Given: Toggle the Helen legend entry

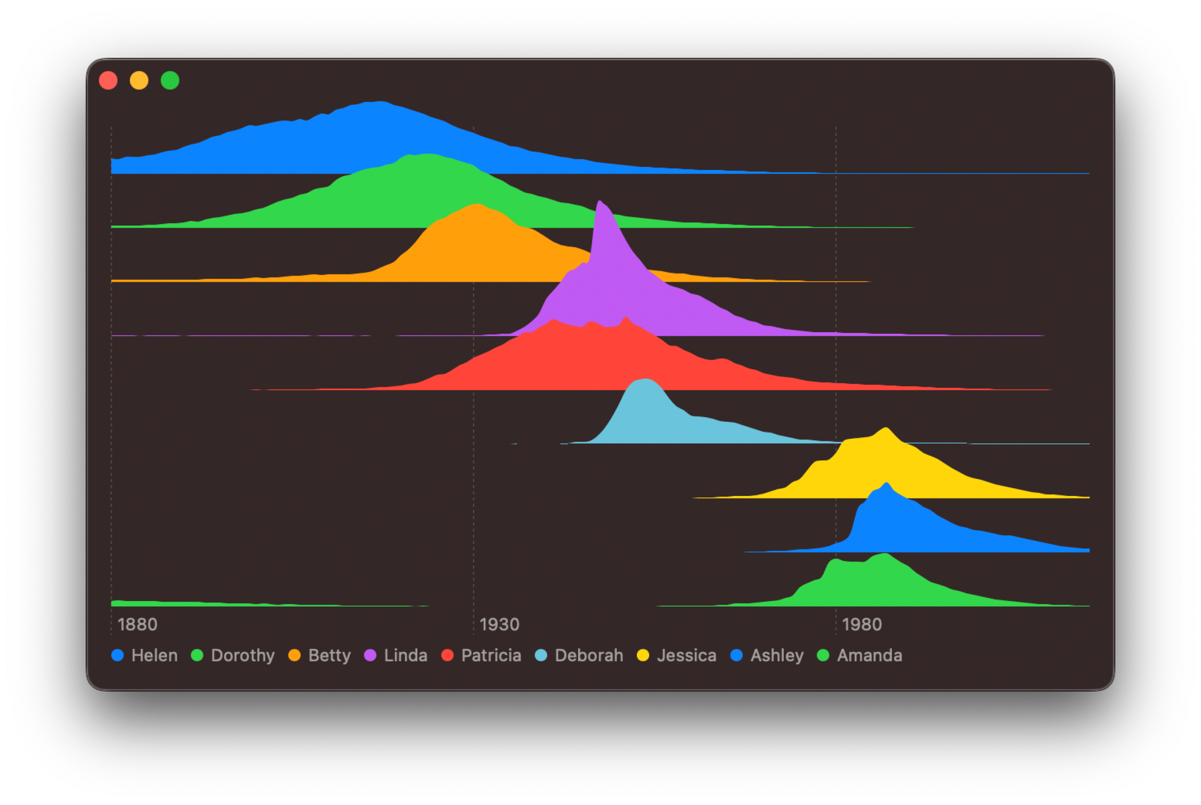Looking at the screenshot, I should [x=154, y=655].
